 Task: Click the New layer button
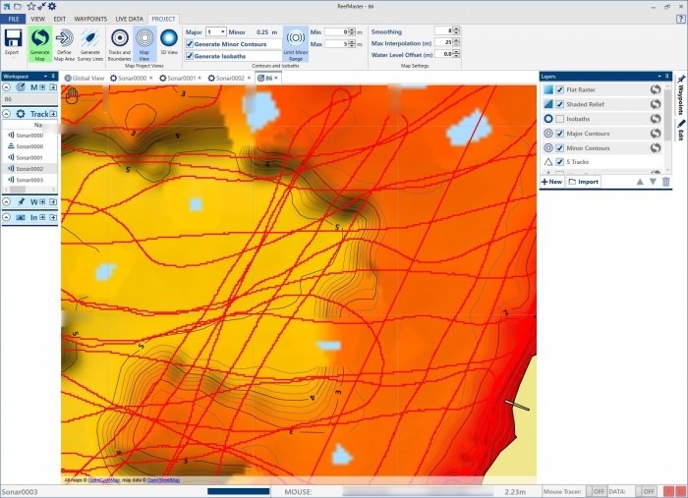pyautogui.click(x=550, y=182)
